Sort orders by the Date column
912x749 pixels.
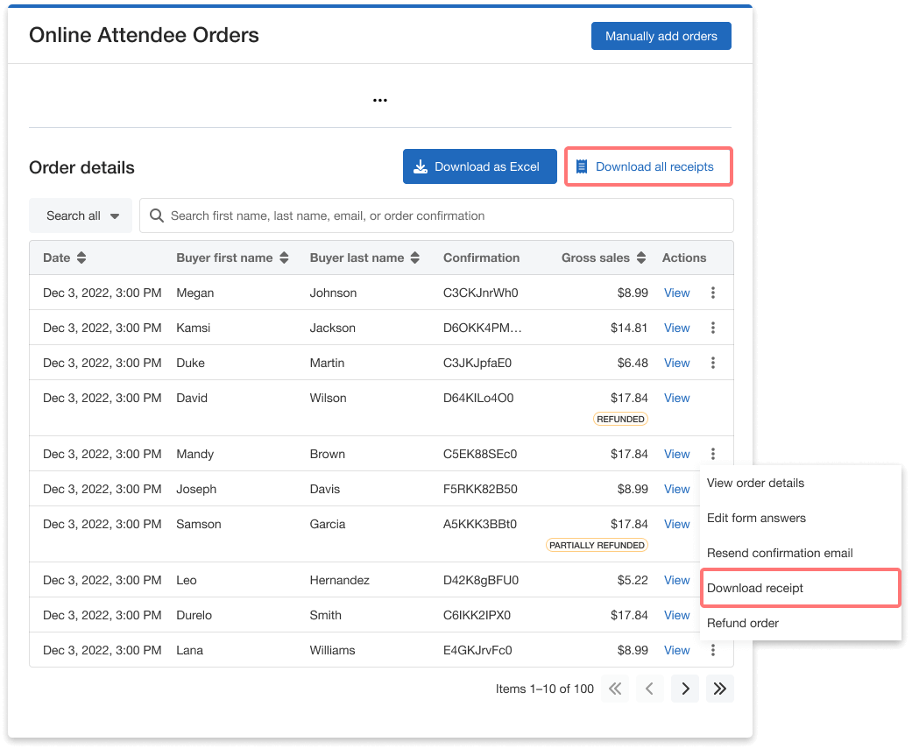[81, 258]
